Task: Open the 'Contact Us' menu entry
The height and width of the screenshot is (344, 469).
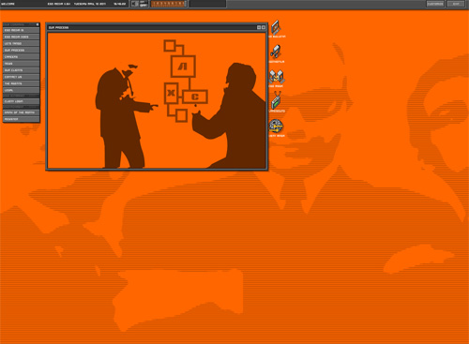Action: pyautogui.click(x=22, y=77)
